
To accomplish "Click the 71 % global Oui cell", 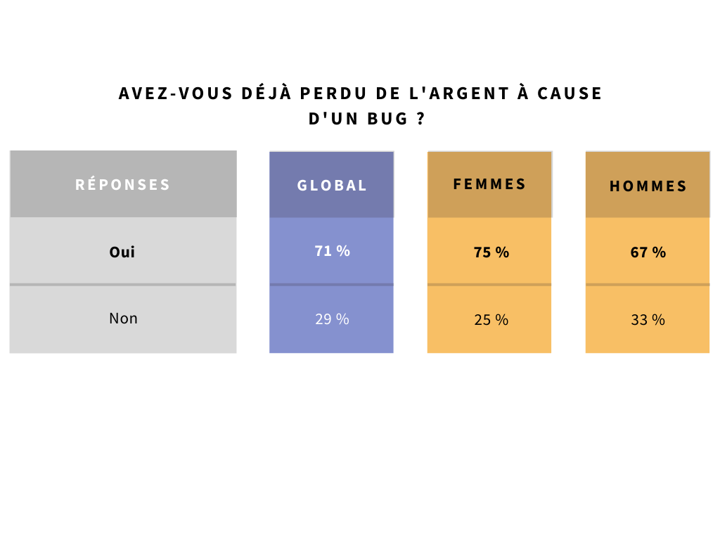I will [x=332, y=251].
